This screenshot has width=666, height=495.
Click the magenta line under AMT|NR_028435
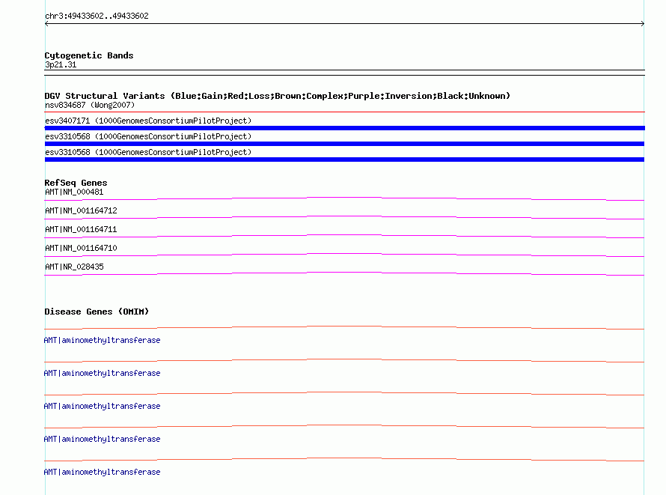pyautogui.click(x=344, y=273)
